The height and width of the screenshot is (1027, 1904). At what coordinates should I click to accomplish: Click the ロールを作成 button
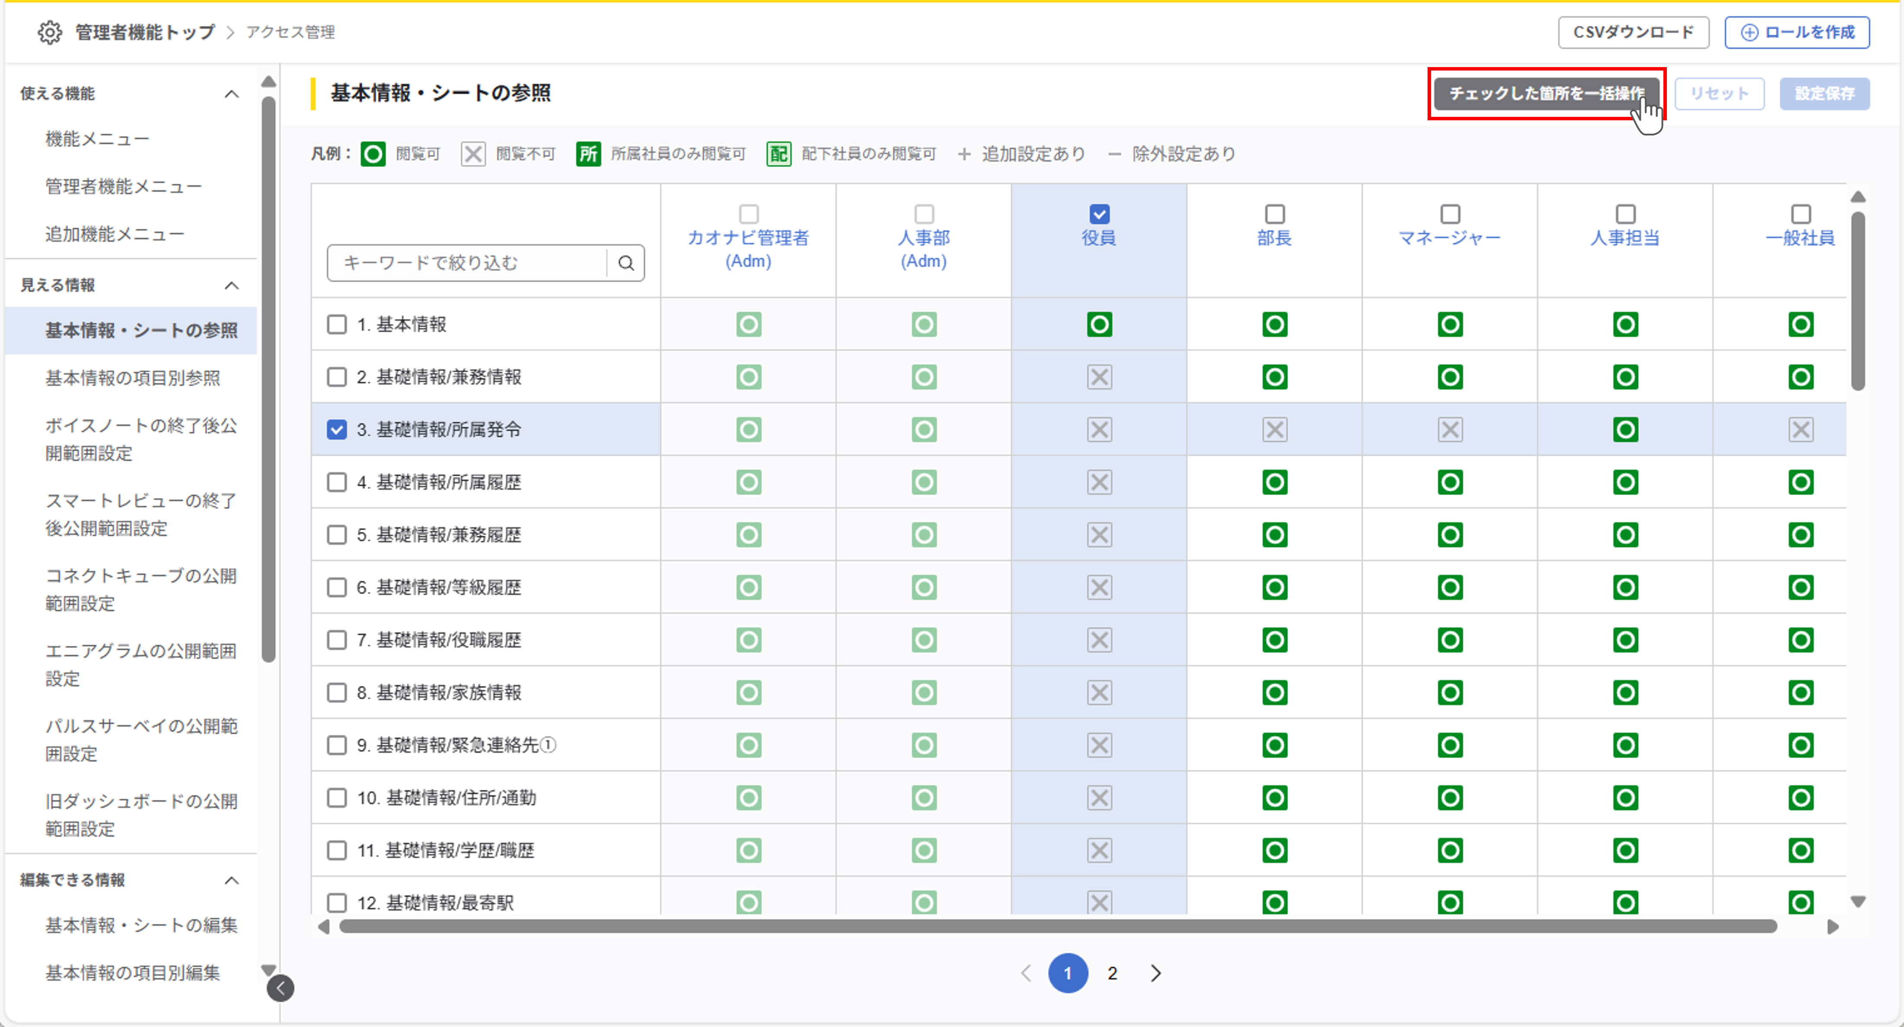(1797, 32)
